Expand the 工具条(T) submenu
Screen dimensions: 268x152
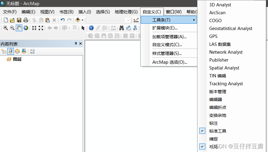coord(169,20)
